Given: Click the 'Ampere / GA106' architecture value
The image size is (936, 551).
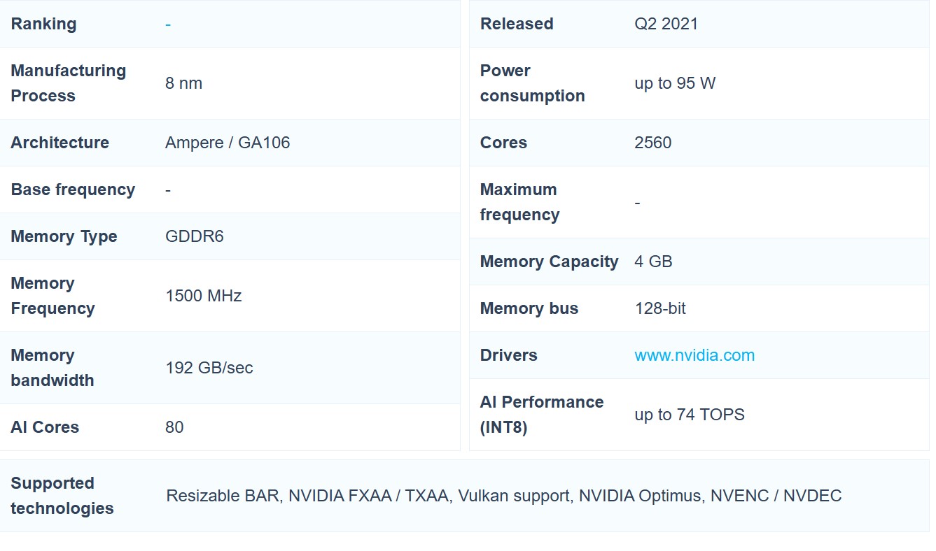Looking at the screenshot, I should coord(227,143).
